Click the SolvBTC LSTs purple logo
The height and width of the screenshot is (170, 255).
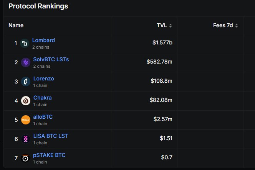pyautogui.click(x=26, y=62)
